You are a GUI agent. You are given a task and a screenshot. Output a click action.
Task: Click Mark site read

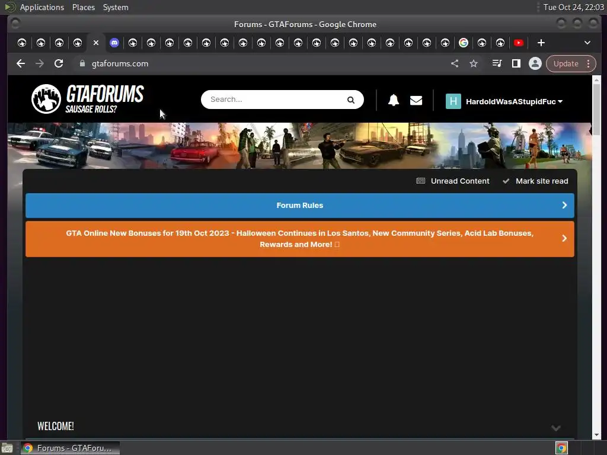coord(535,181)
